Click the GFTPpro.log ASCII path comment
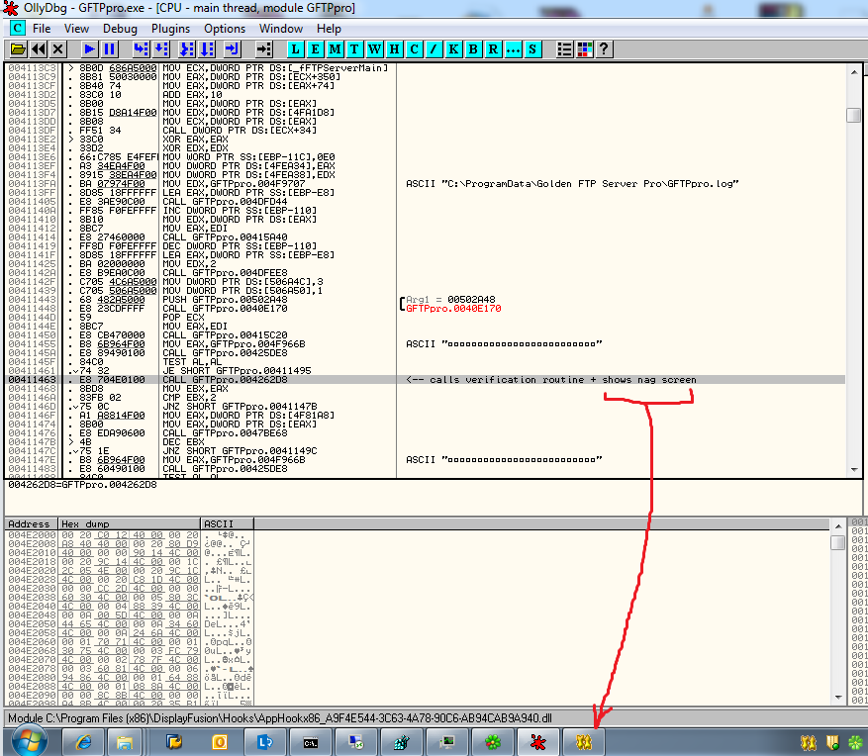The image size is (868, 756). 572,184
